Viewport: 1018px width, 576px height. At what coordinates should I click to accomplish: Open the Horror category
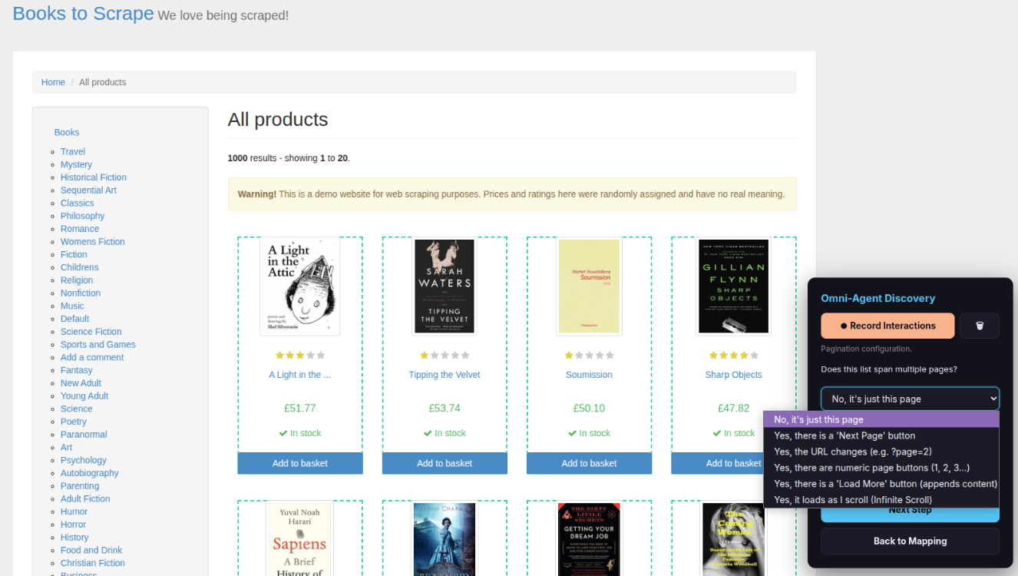(x=74, y=525)
